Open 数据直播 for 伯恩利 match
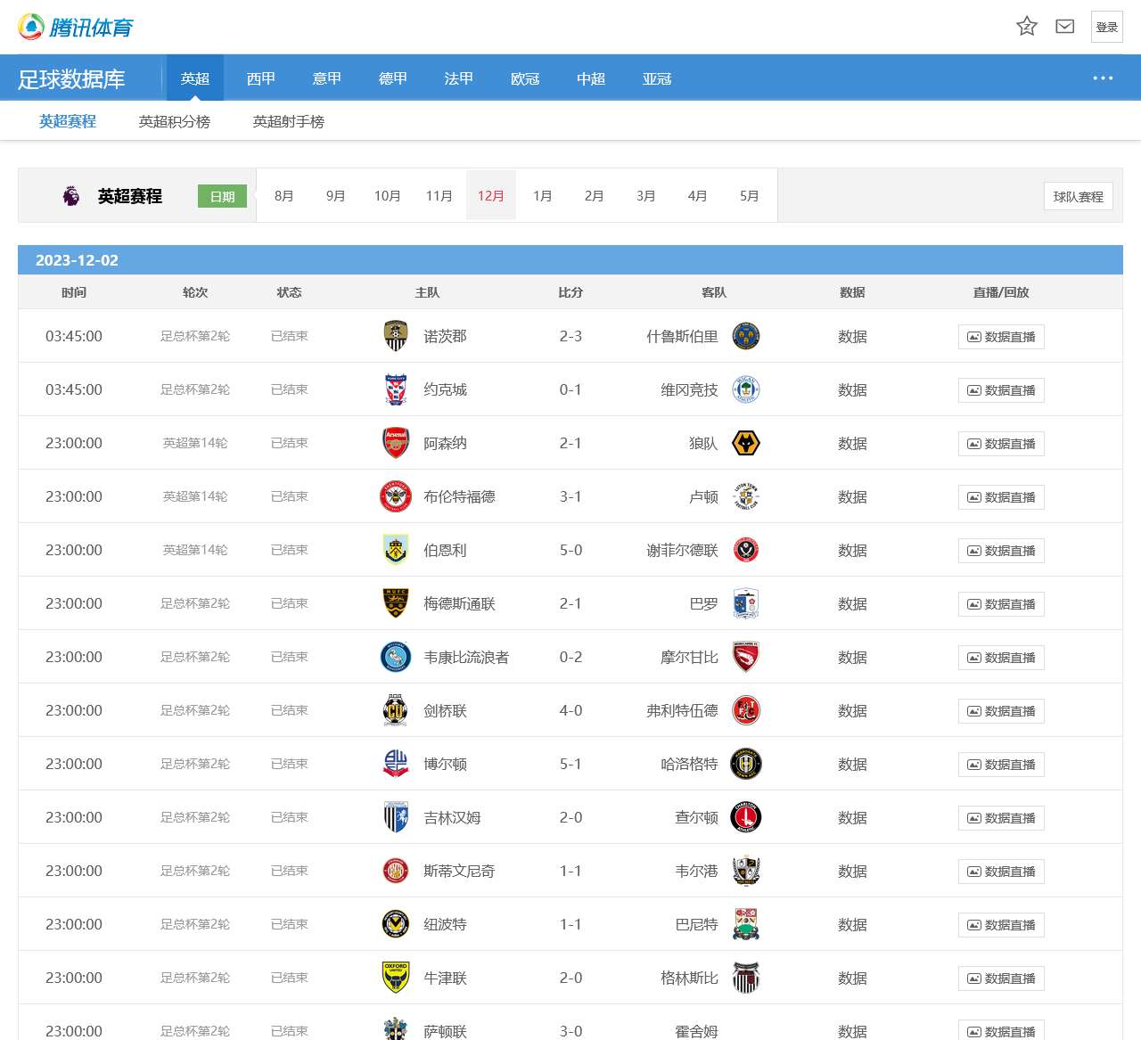This screenshot has width=1141, height=1040. click(1001, 551)
